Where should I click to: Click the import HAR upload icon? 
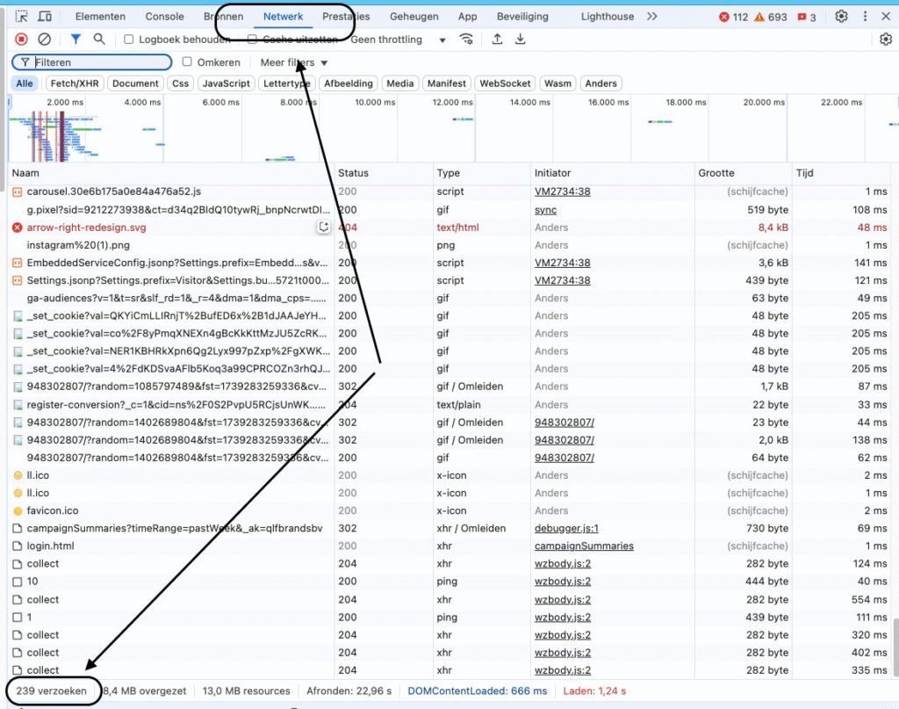click(498, 40)
